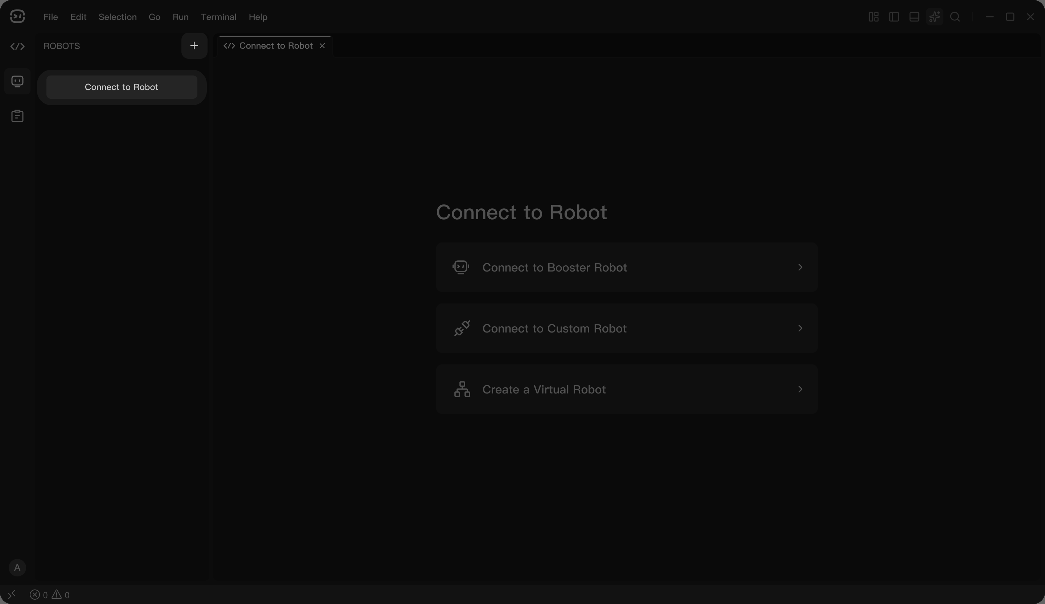The width and height of the screenshot is (1045, 604).
Task: Click the Custom Robot row chevron
Action: click(x=800, y=328)
